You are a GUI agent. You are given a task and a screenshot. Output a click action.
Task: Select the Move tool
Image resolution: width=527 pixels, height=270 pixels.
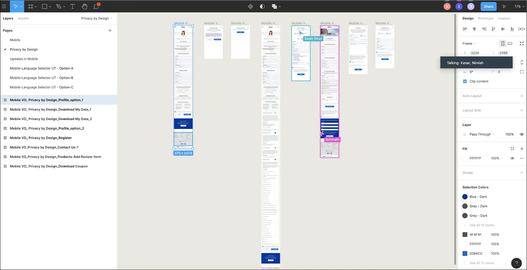15,6
